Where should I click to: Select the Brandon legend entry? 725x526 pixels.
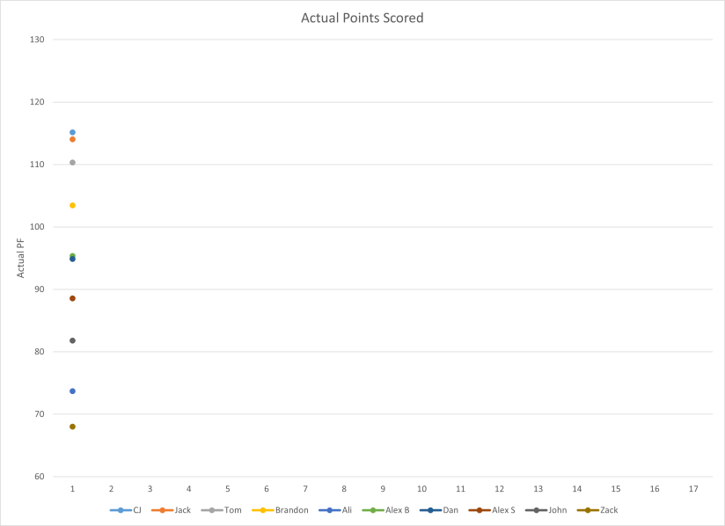pos(280,510)
